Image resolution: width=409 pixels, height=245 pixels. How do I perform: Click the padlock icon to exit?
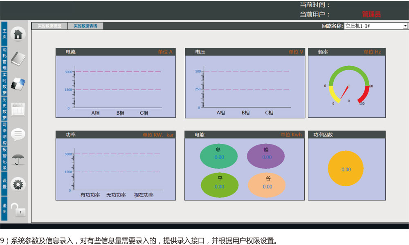click(18, 210)
